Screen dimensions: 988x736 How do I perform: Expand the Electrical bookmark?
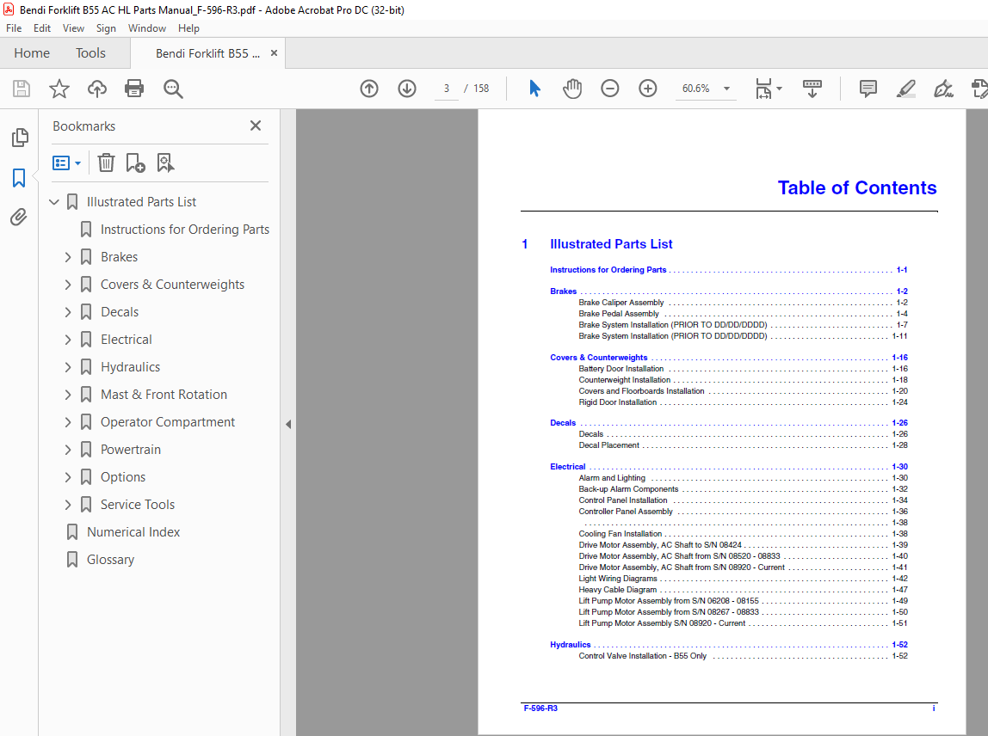[x=68, y=340]
